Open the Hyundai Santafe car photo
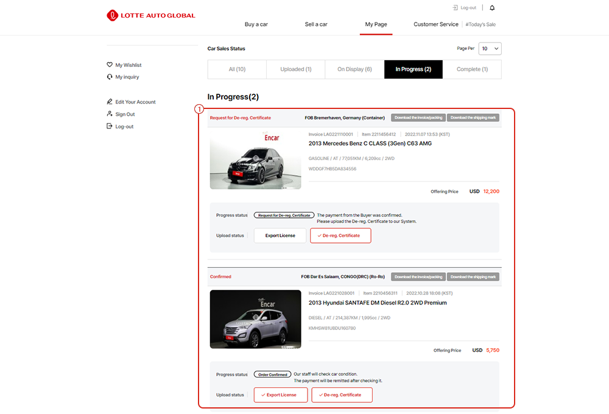The height and width of the screenshot is (414, 609). coord(256,319)
